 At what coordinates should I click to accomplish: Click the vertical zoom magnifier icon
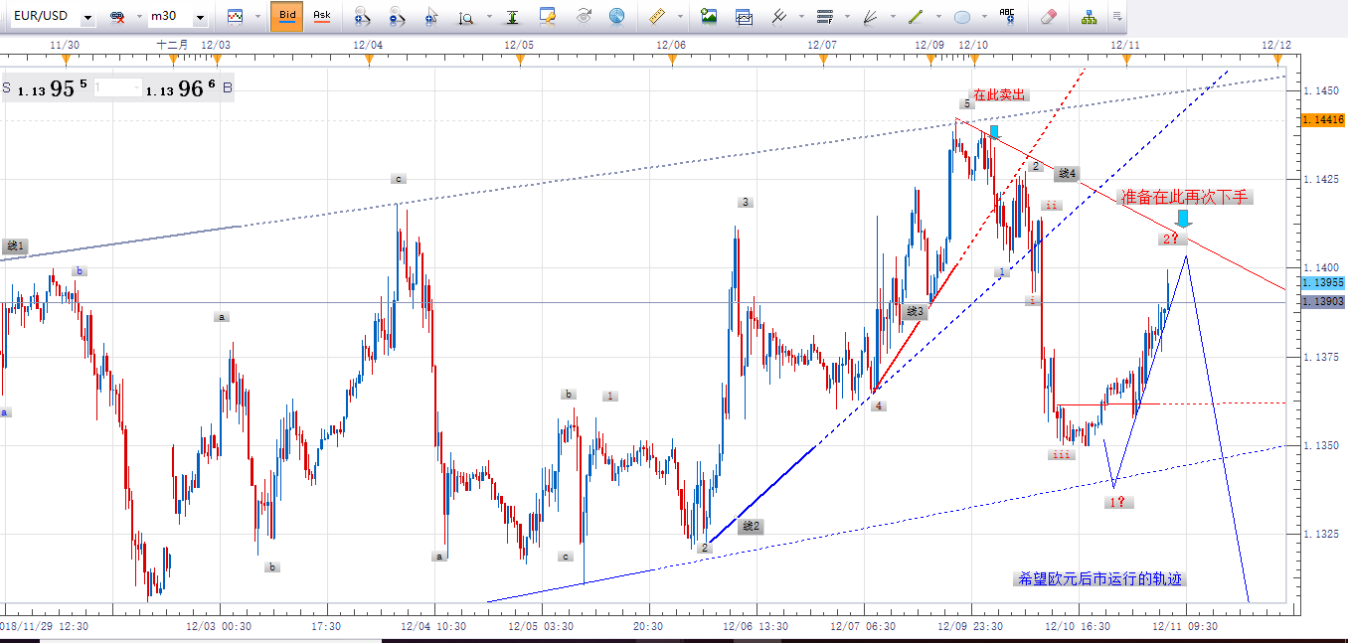click(466, 16)
